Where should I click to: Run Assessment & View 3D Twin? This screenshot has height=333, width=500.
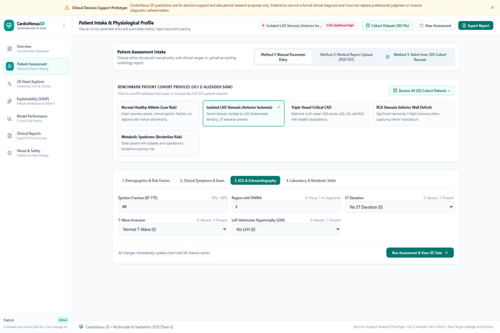(420, 253)
